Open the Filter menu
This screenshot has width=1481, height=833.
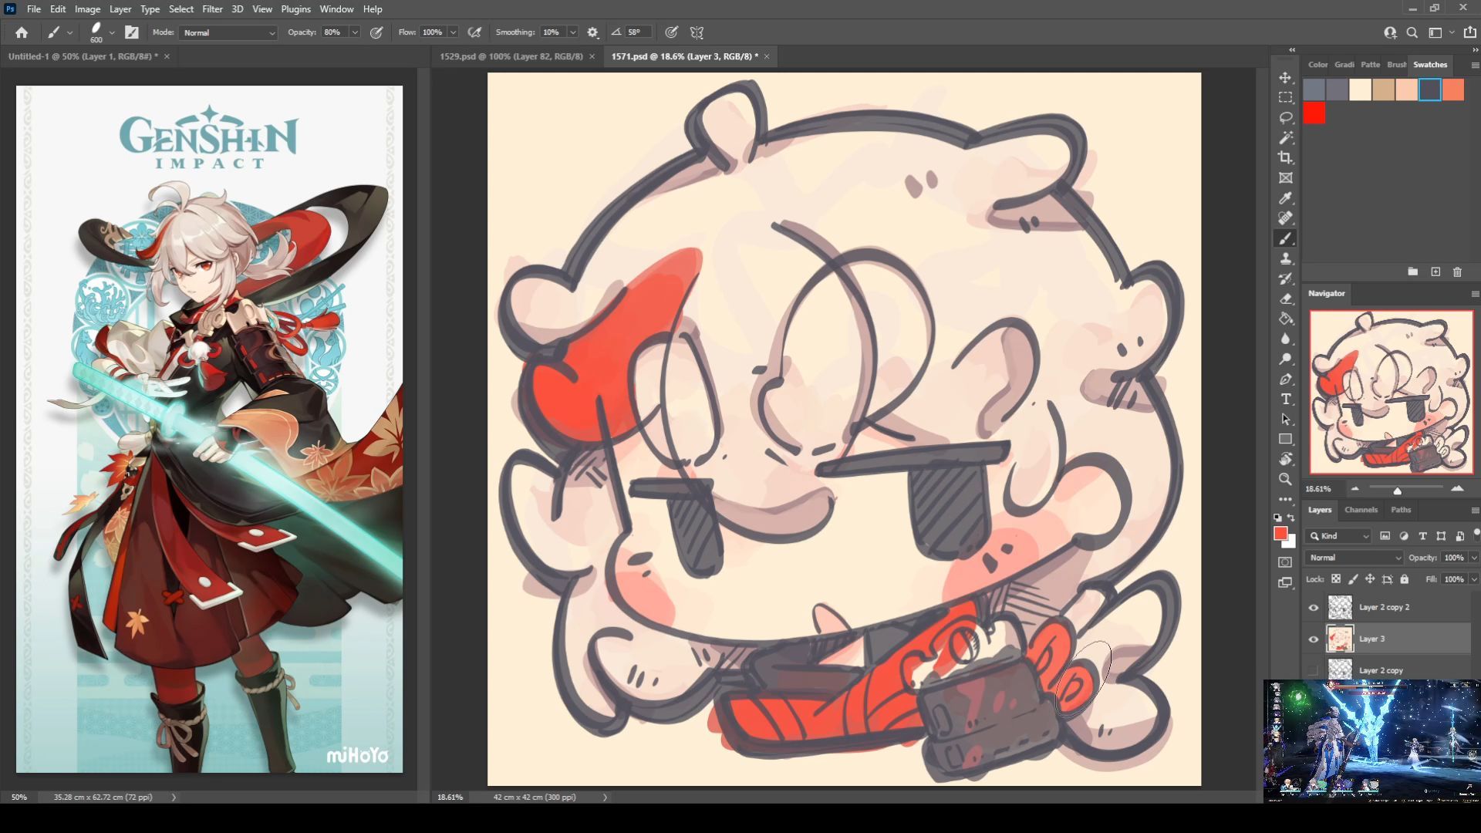[x=212, y=9]
